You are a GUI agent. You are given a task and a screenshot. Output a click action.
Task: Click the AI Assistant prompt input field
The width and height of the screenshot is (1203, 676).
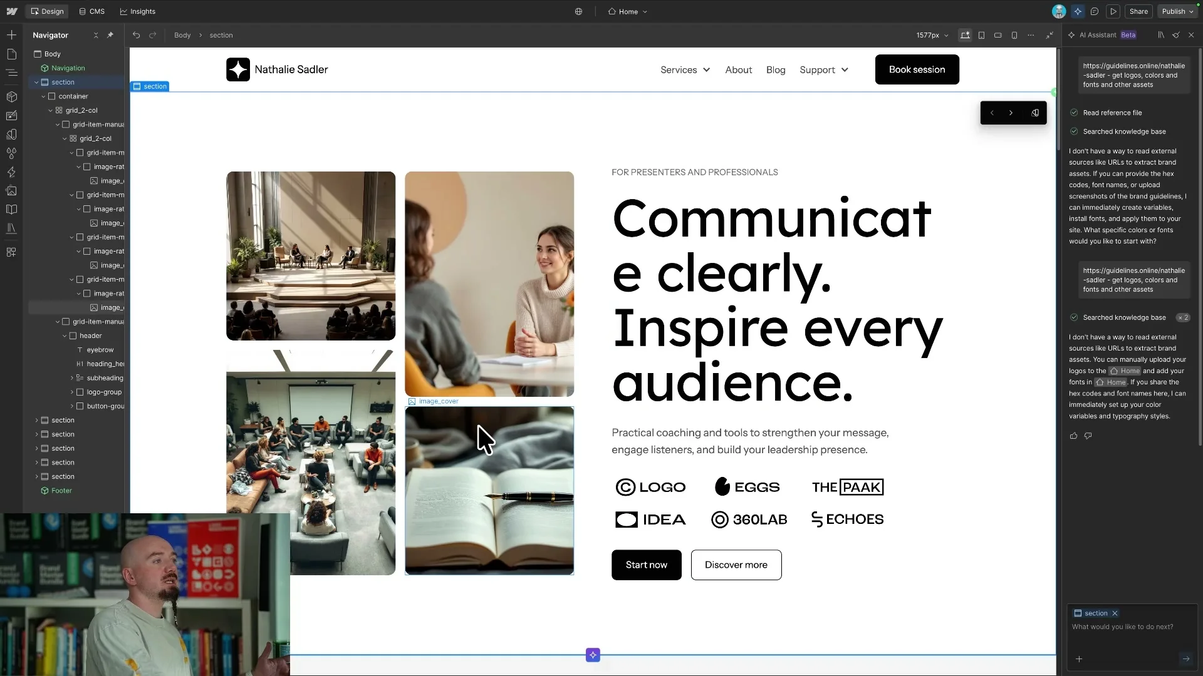(1132, 627)
